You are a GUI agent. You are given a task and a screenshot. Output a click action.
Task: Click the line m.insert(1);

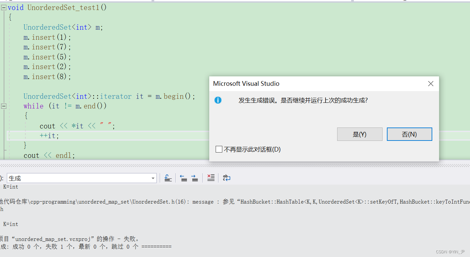47,37
